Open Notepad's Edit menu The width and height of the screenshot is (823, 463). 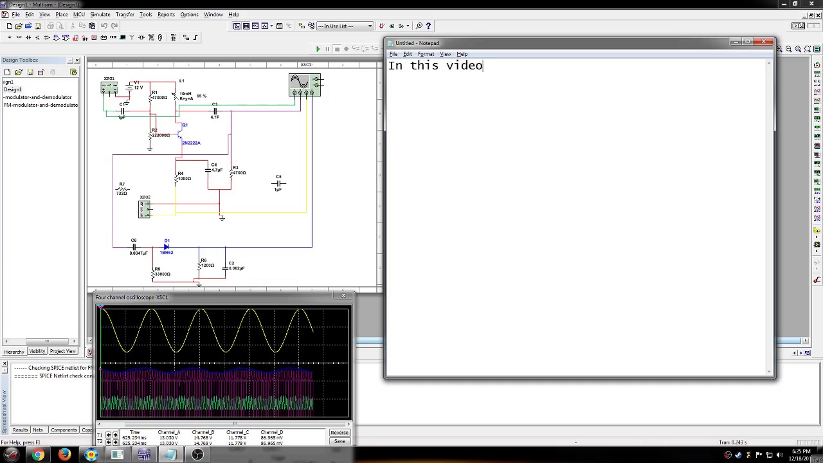[408, 54]
